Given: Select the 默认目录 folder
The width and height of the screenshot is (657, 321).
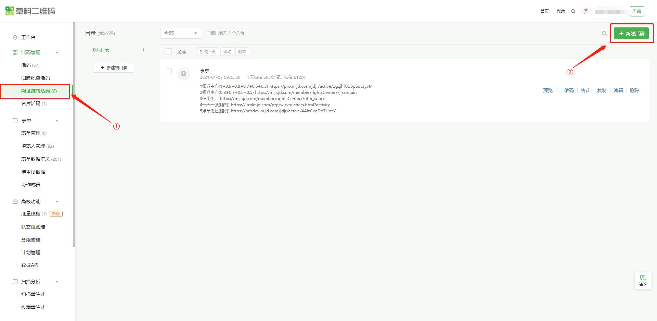Looking at the screenshot, I should [x=101, y=50].
